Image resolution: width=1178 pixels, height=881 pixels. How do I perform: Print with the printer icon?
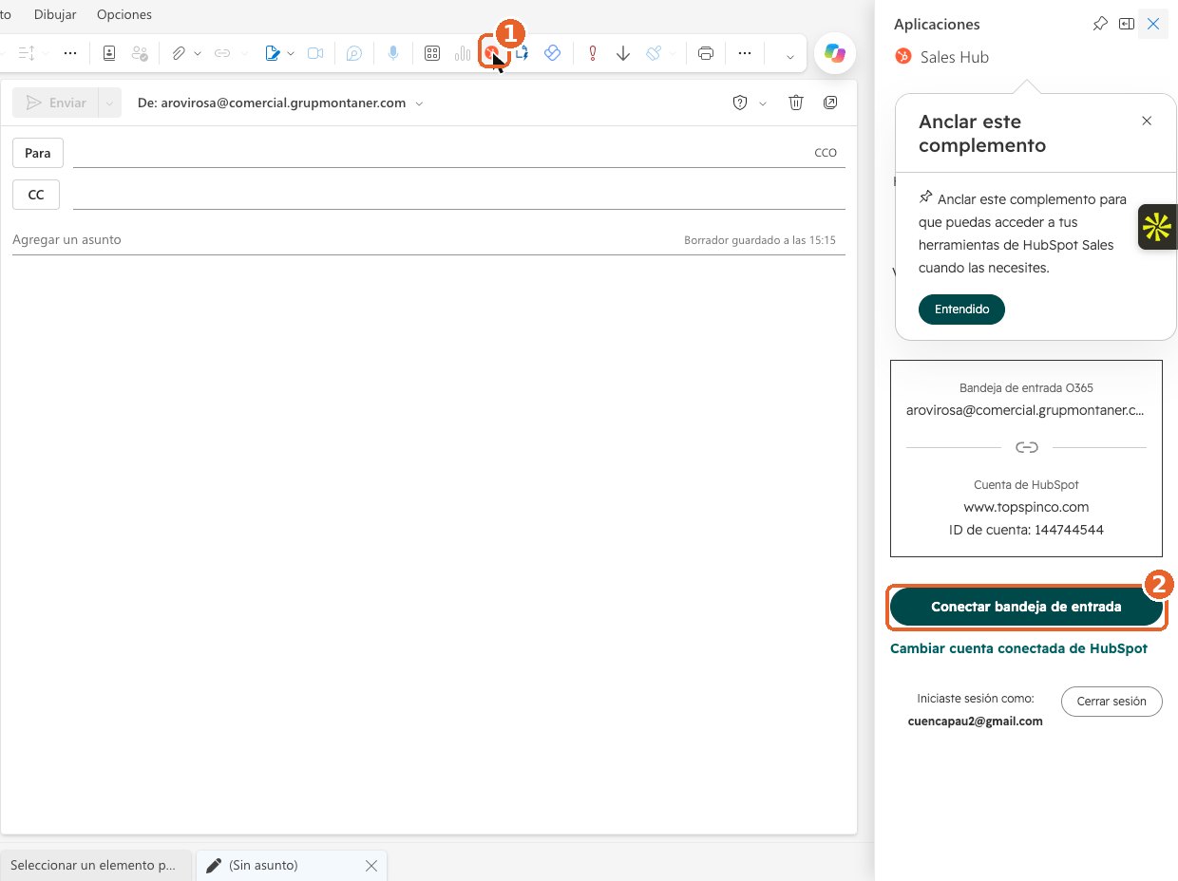point(706,53)
